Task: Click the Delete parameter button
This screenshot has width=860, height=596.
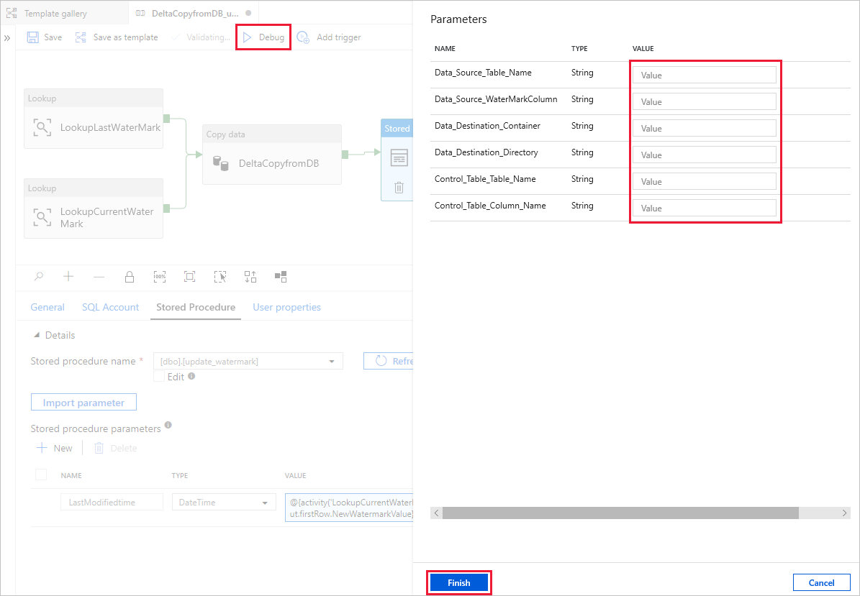Action: pos(116,448)
